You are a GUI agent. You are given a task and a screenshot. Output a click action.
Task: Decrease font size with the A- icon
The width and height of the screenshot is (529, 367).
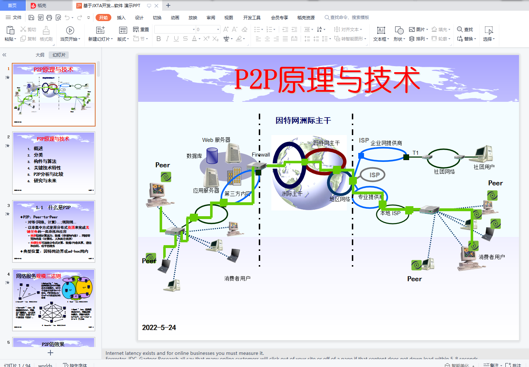click(235, 29)
